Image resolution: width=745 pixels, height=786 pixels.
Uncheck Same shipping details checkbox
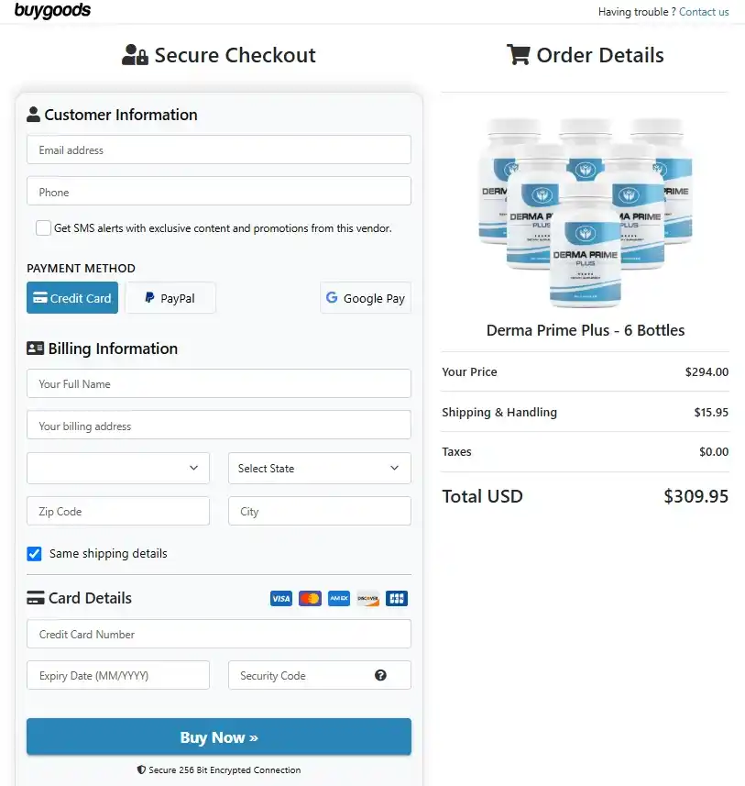pos(34,553)
